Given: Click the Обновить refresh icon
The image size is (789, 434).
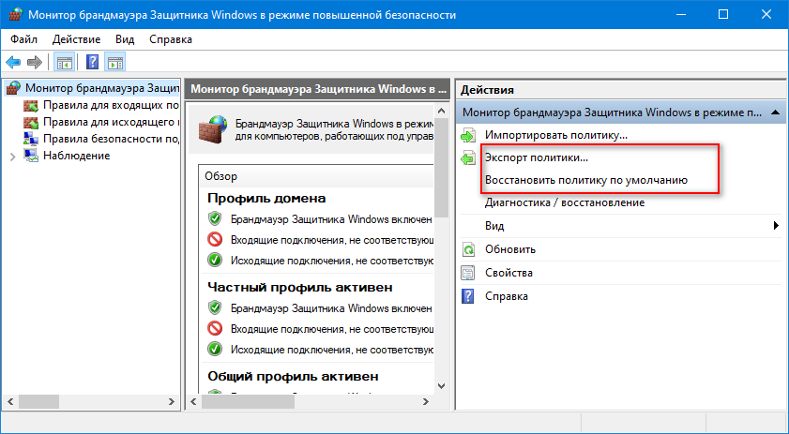Looking at the screenshot, I should [x=468, y=249].
